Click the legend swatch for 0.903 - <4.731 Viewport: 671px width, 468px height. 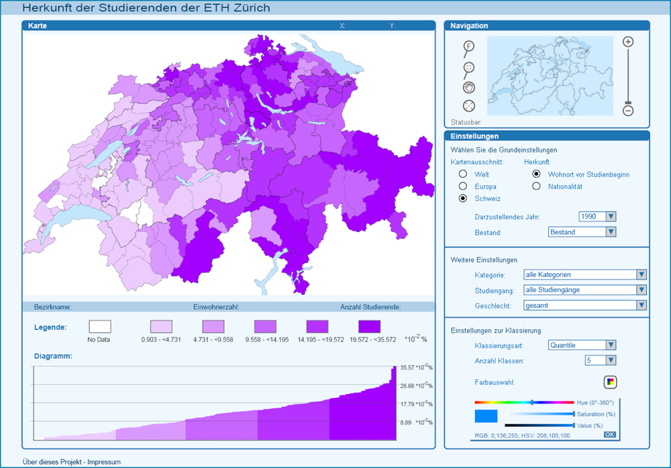[161, 327]
